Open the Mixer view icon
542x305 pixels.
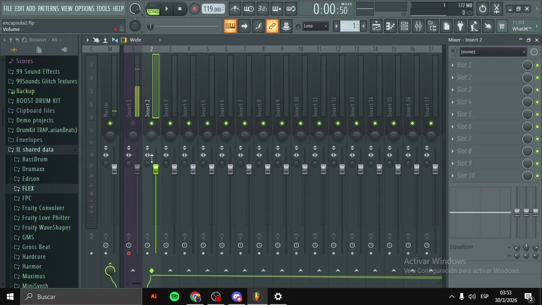pyautogui.click(x=418, y=26)
